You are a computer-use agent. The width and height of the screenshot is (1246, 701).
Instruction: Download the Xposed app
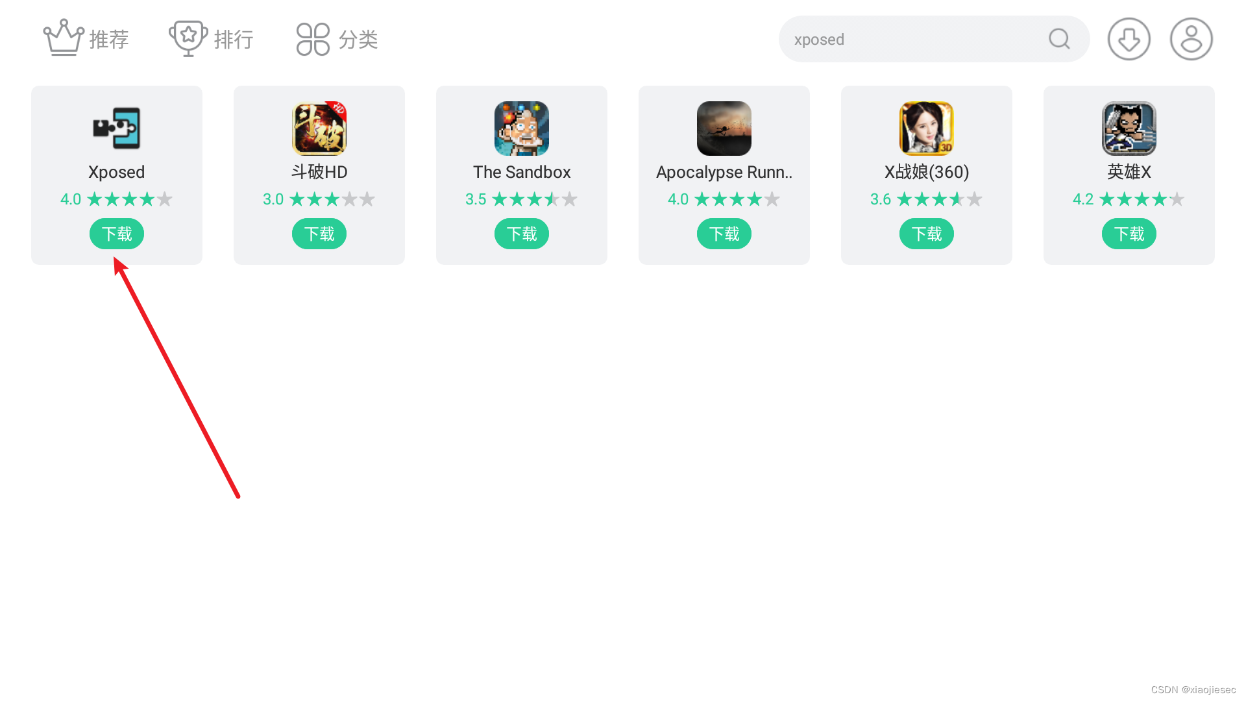click(117, 234)
